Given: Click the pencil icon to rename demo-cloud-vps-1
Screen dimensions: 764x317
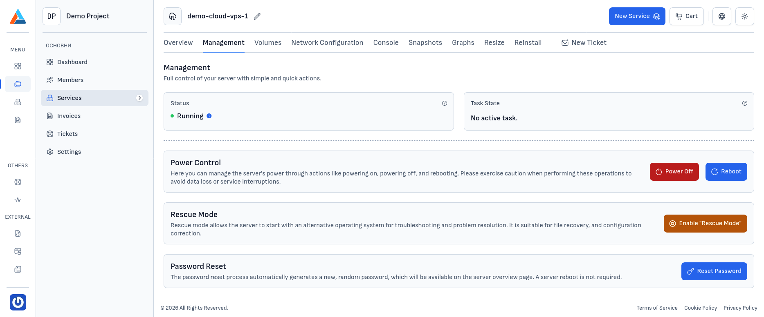Looking at the screenshot, I should (x=257, y=16).
